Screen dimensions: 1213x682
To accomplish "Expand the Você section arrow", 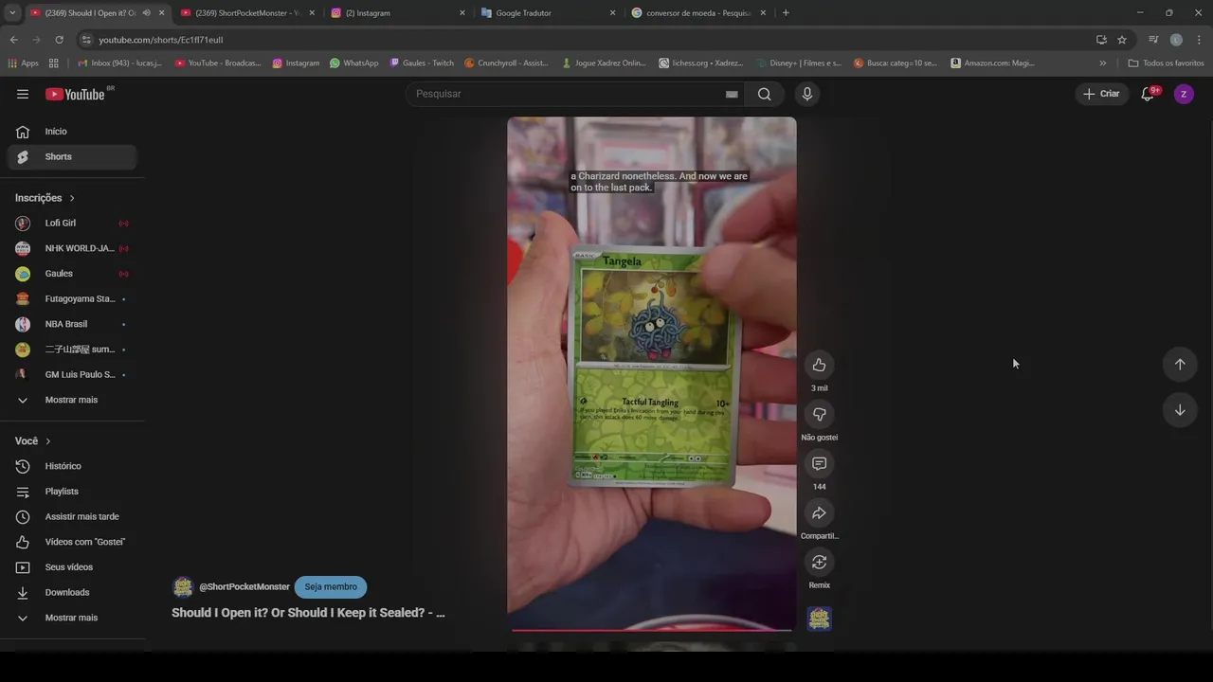I will 48,441.
